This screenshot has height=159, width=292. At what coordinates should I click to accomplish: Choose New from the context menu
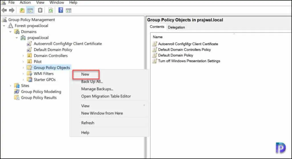(x=109, y=74)
